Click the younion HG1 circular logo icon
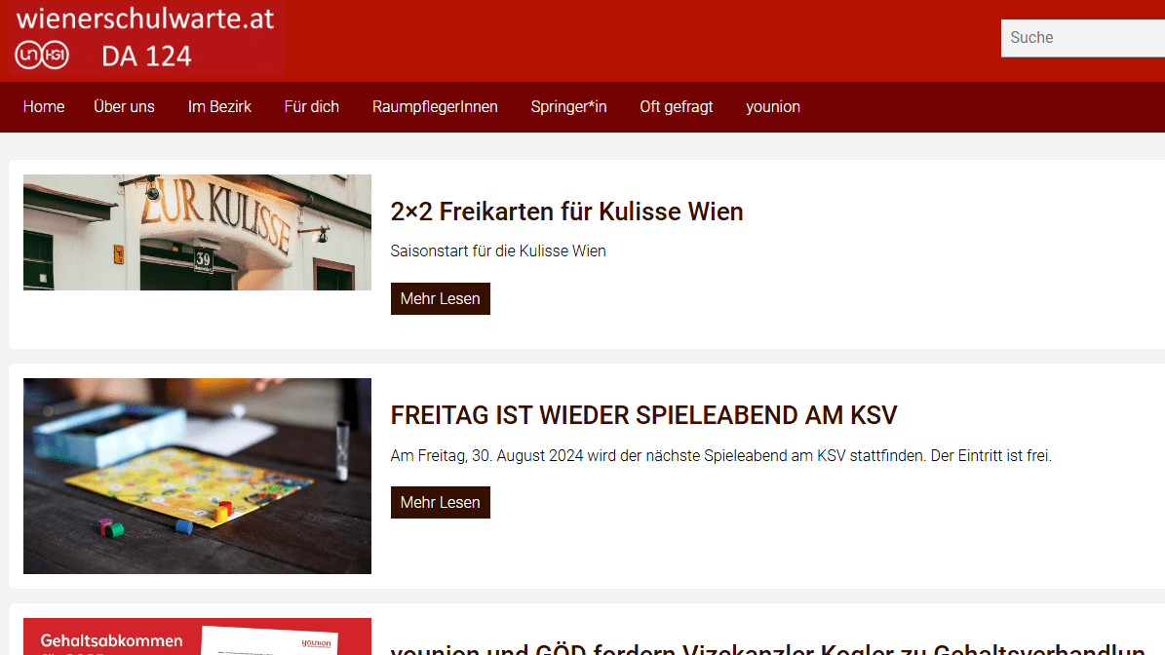Screen dimensions: 1165x655 (42, 55)
